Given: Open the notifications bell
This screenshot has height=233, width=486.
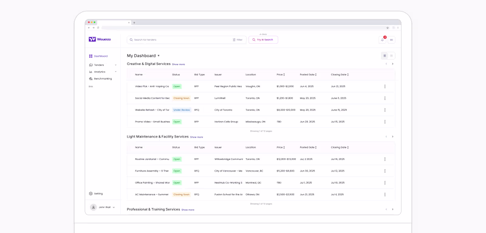Looking at the screenshot, I should pyautogui.click(x=382, y=40).
